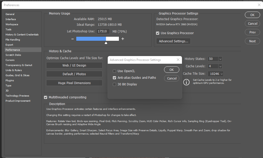Edit the Let Photoshop Use memory field

pyautogui.click(x=103, y=31)
